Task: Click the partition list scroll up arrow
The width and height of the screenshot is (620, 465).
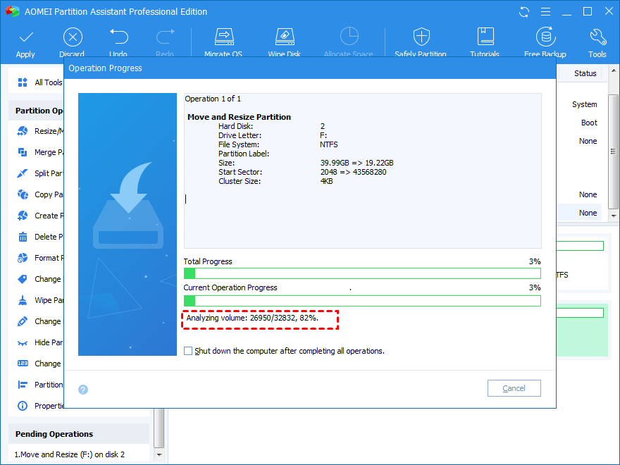Action: [613, 70]
